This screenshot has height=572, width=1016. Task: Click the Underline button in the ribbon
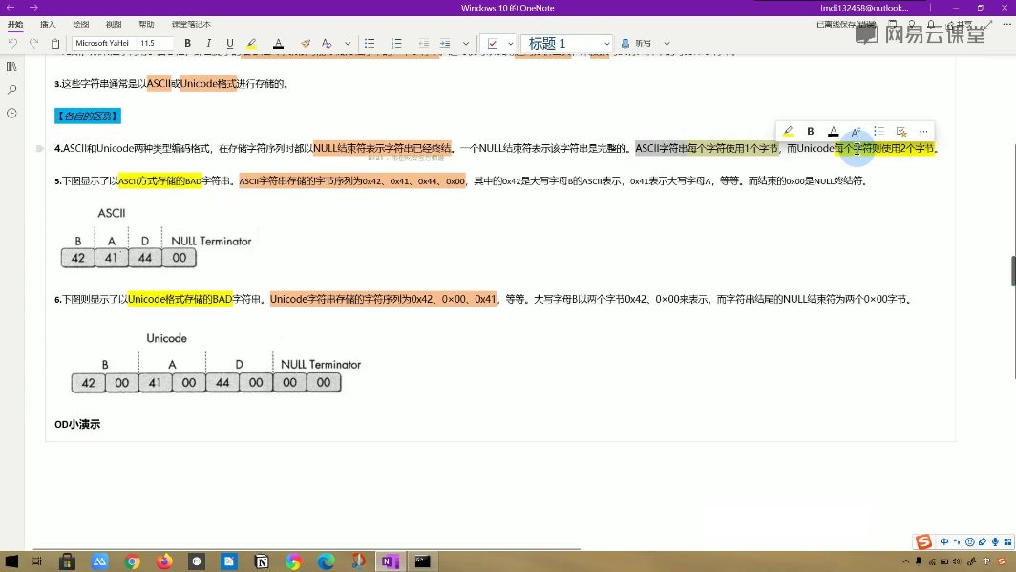click(230, 43)
